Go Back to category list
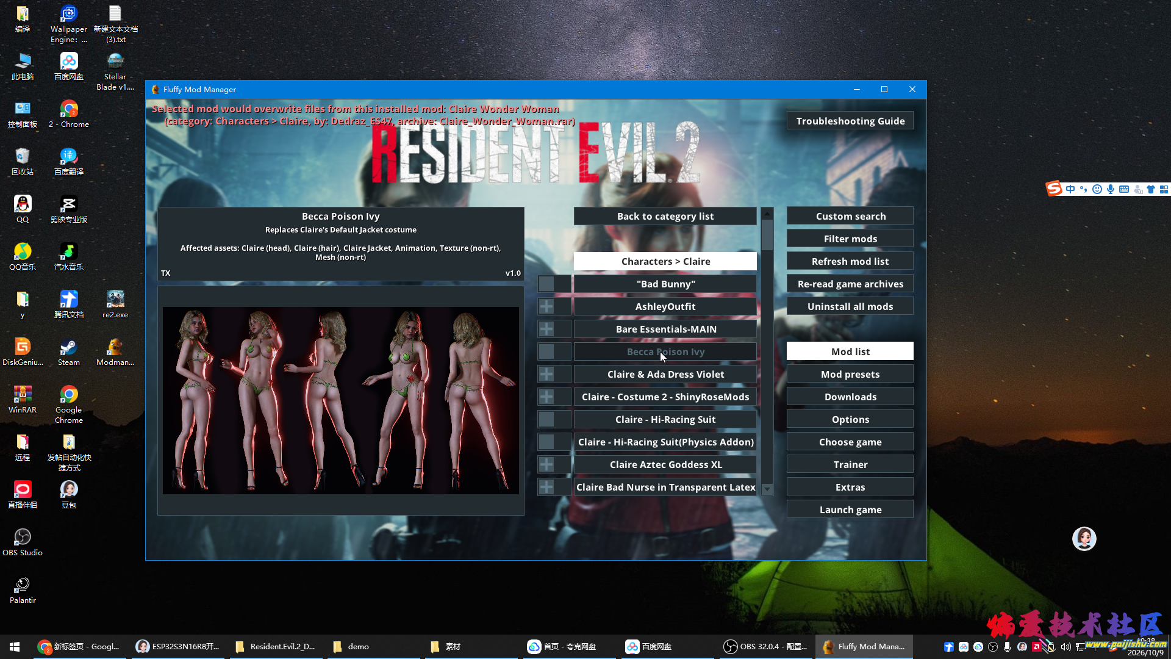 [x=665, y=216]
